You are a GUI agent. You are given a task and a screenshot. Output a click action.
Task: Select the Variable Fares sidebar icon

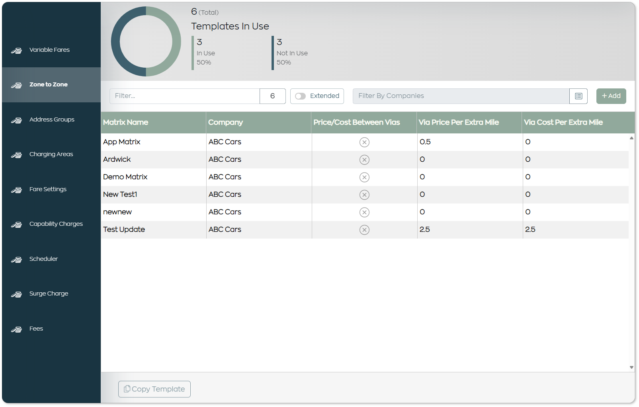(x=16, y=50)
